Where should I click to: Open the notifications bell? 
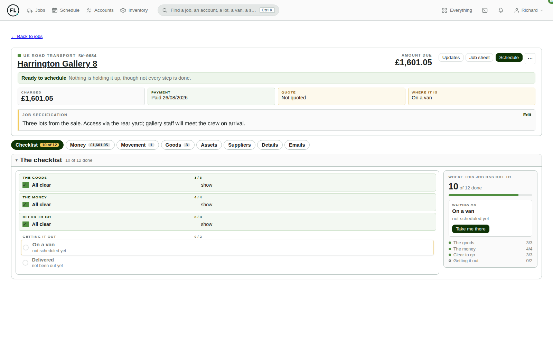[501, 10]
